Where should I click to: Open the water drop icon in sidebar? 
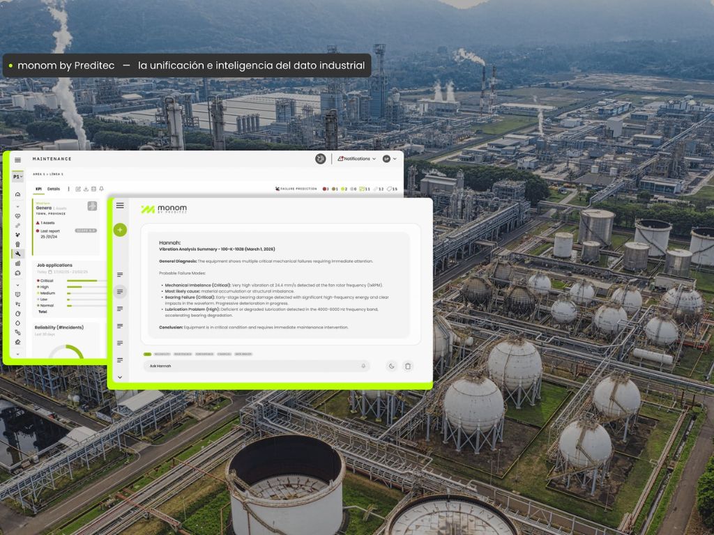click(x=17, y=323)
